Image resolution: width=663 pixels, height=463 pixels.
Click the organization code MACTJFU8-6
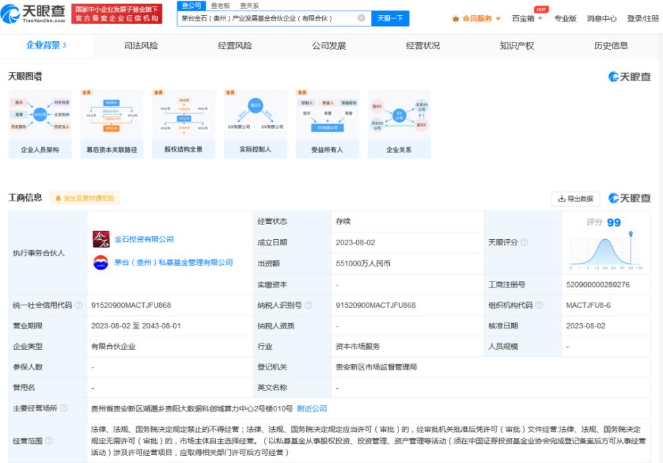click(588, 305)
